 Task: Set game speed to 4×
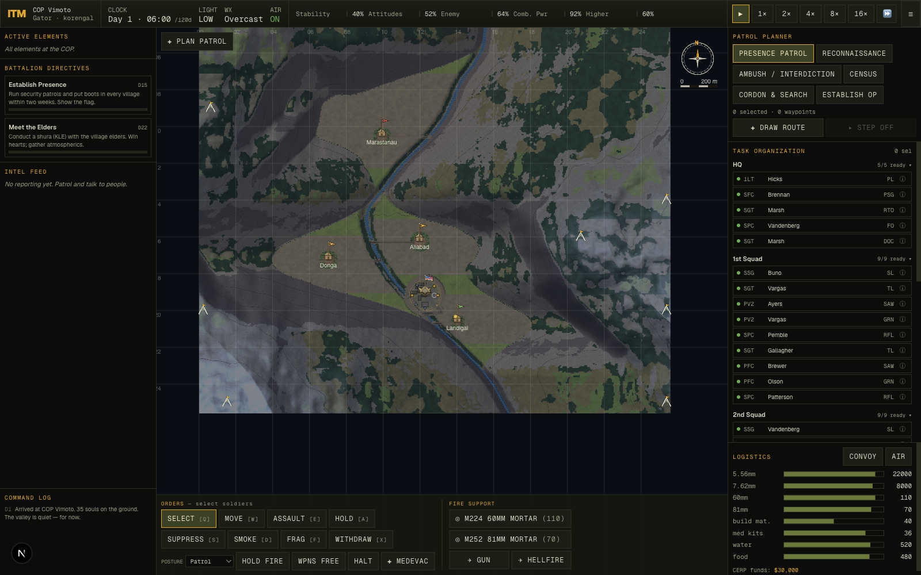810,14
